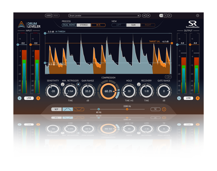Viewport: 217px width, 171px height.
Task: Toggle the input LINK button
Action: [29, 98]
